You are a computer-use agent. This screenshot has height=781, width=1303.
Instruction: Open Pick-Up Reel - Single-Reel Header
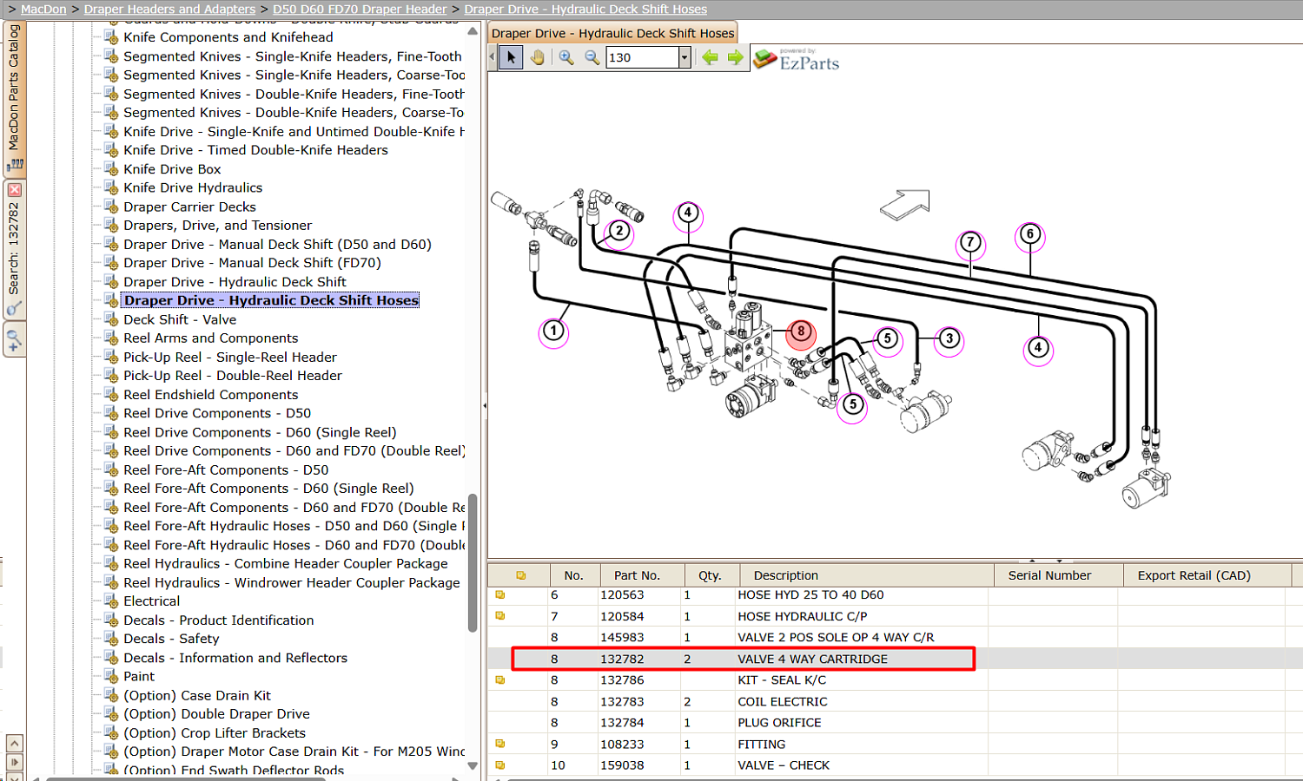click(x=230, y=357)
